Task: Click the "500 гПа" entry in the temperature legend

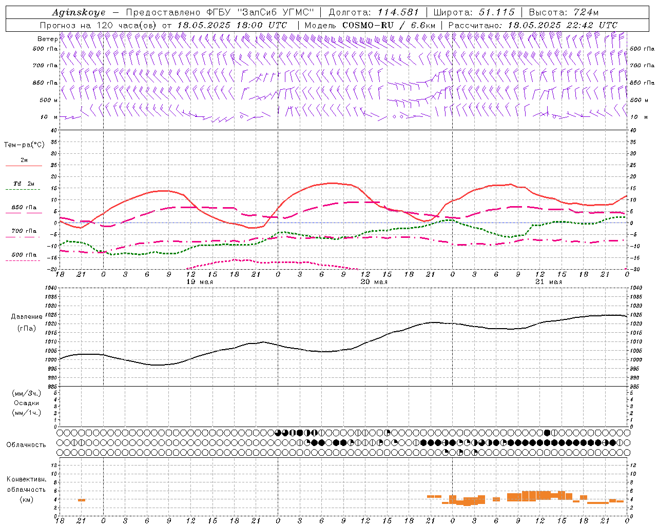Action: pos(24,255)
